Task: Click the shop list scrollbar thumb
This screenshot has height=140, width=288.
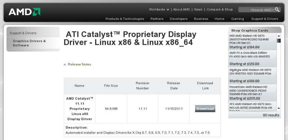Action: (279, 41)
